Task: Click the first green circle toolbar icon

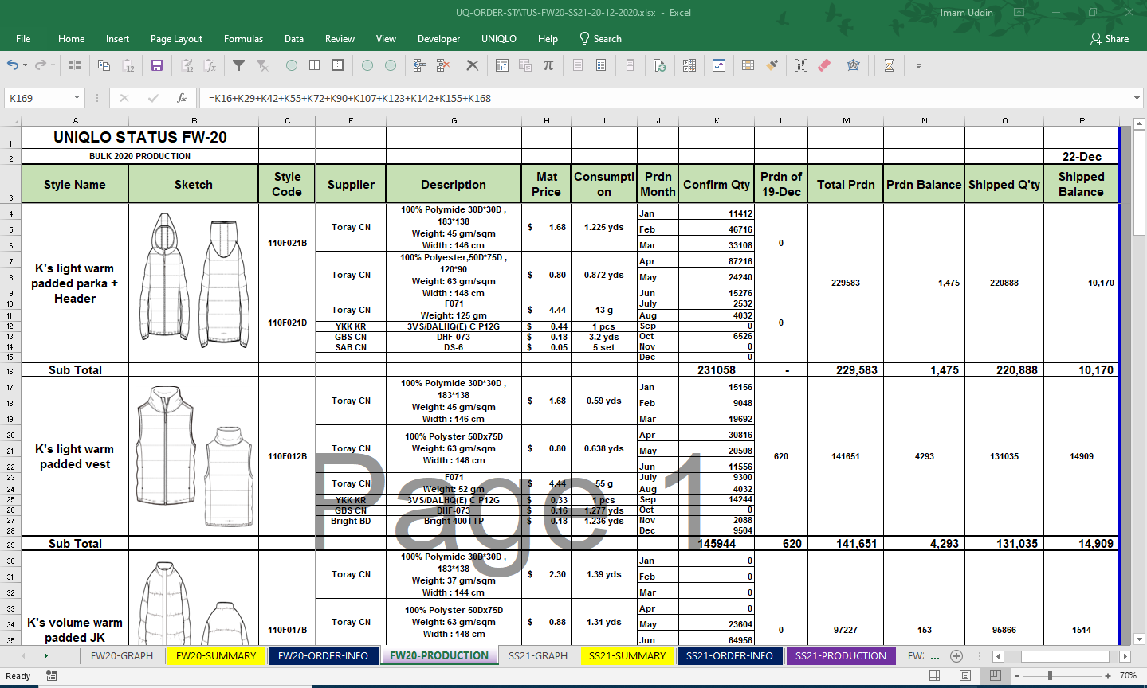Action: click(292, 65)
